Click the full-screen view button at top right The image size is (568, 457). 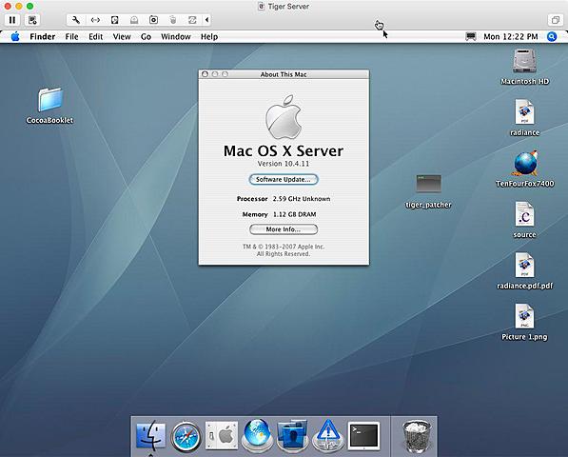coord(555,20)
